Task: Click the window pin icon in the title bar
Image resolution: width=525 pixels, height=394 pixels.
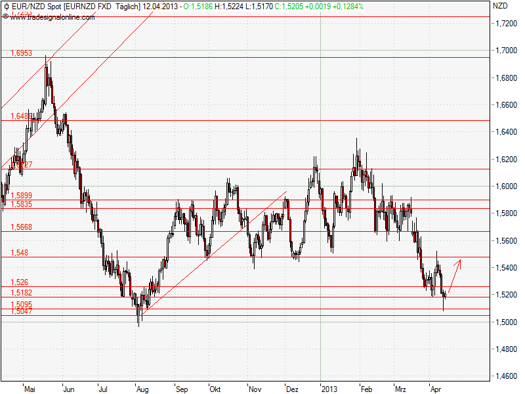Action: (8, 7)
